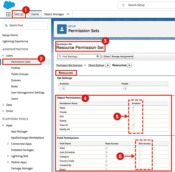The height and width of the screenshot is (172, 175).
Task: Toggle Country Code Edit Access checkbox
Action: point(139,161)
